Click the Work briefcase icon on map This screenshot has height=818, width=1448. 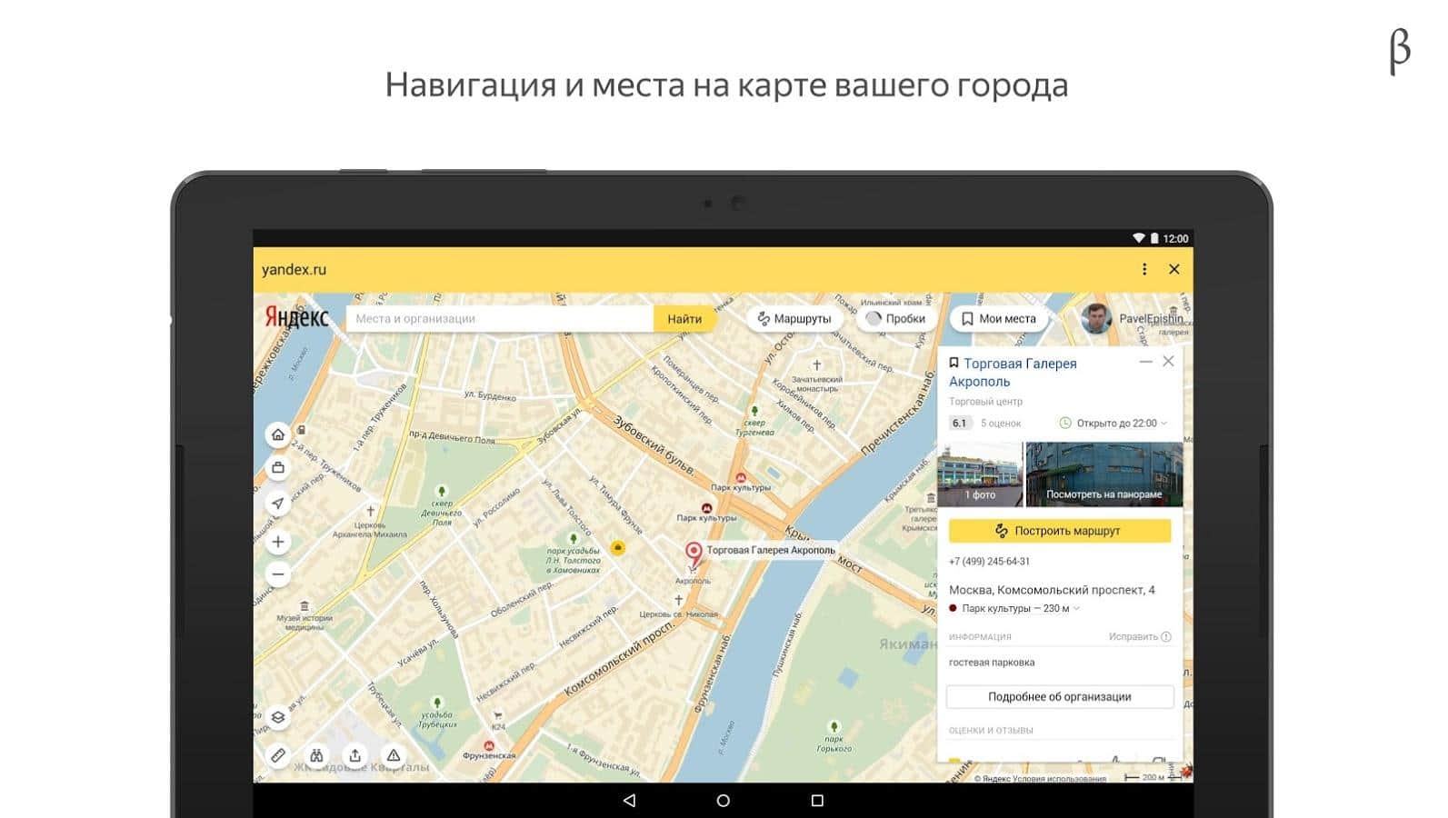pyautogui.click(x=278, y=468)
